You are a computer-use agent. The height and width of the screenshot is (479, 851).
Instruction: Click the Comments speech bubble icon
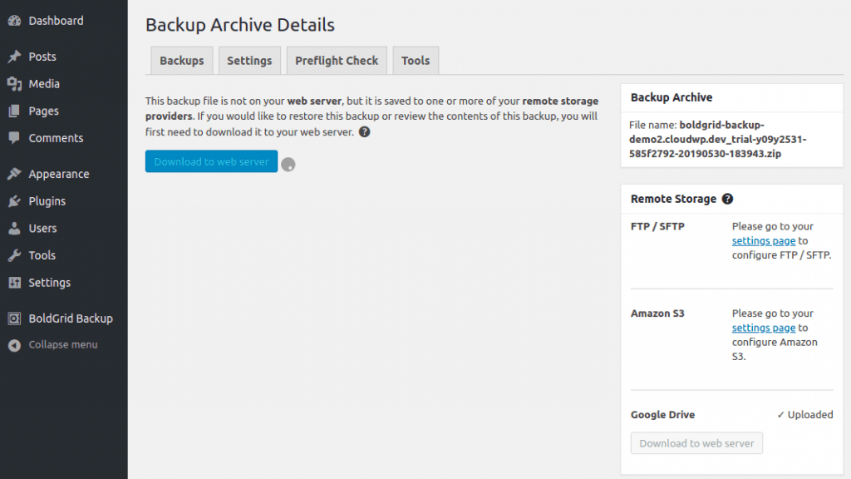point(15,138)
